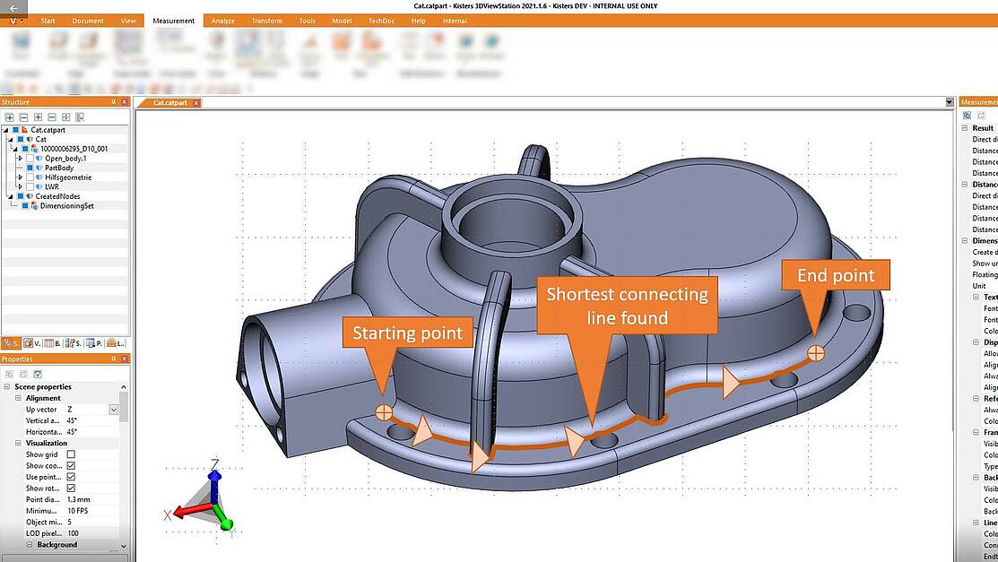Click the first expand-all icon in Structure toolbar
This screenshot has height=562, width=998.
tap(9, 117)
